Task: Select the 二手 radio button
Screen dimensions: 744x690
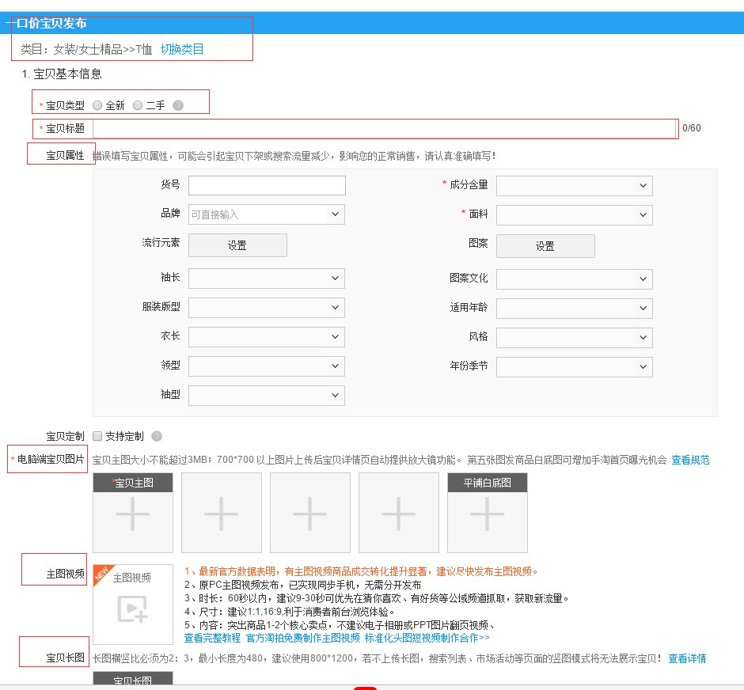Action: 138,105
